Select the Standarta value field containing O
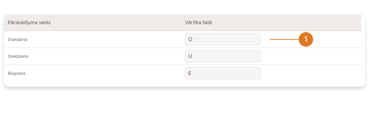Screen dimensions: 369x116 click(x=223, y=39)
